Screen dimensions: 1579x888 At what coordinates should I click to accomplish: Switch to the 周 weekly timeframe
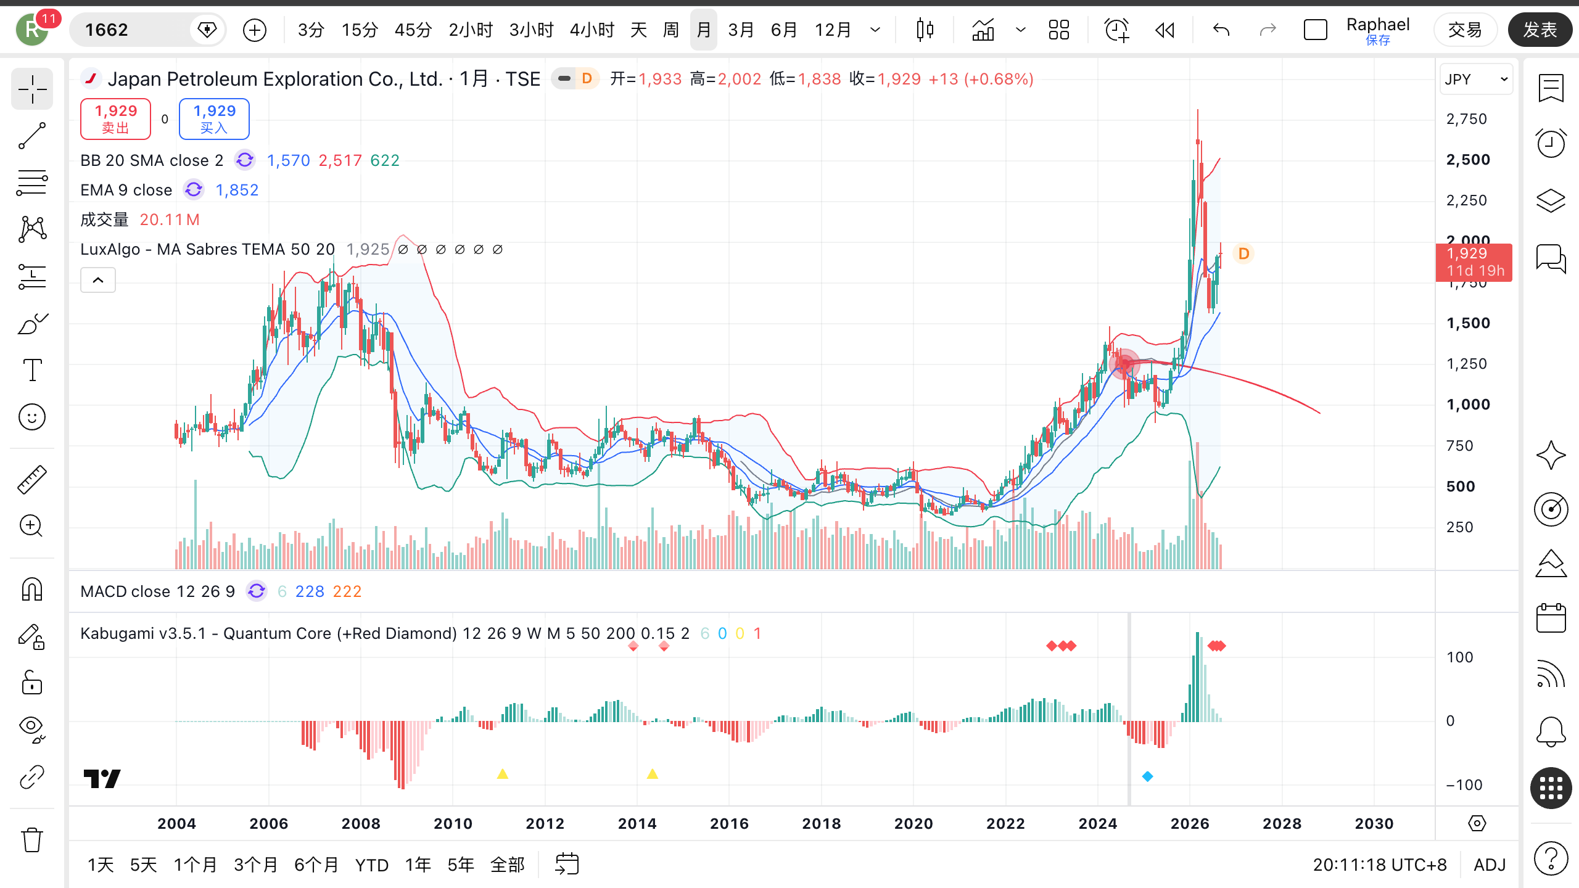click(671, 30)
